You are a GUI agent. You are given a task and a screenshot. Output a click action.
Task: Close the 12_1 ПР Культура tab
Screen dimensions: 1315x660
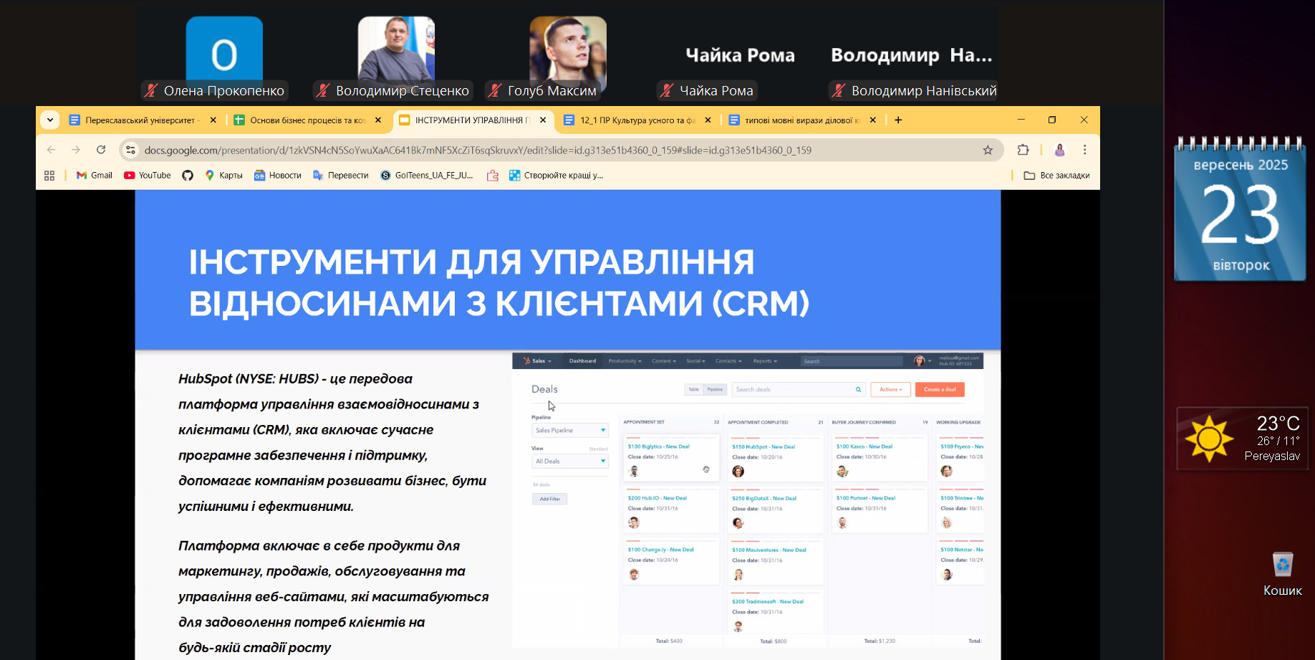point(708,120)
